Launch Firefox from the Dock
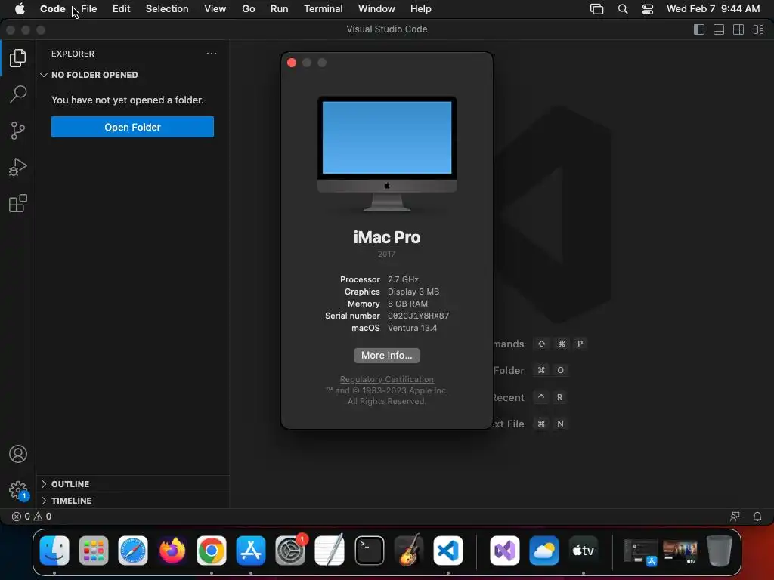The width and height of the screenshot is (774, 580). [x=172, y=551]
